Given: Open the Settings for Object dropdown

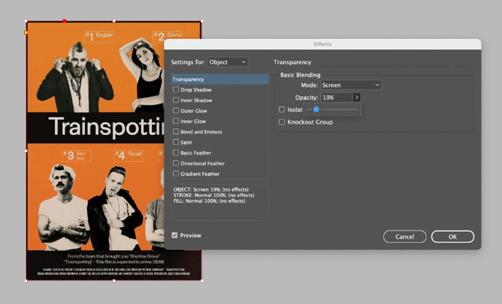Looking at the screenshot, I should pyautogui.click(x=228, y=62).
